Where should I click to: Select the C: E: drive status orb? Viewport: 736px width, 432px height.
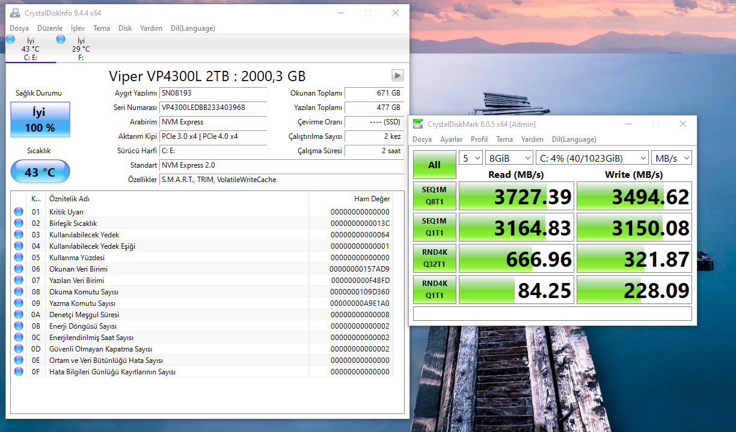pyautogui.click(x=10, y=39)
